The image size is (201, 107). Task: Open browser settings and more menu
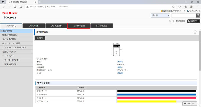click(197, 7)
